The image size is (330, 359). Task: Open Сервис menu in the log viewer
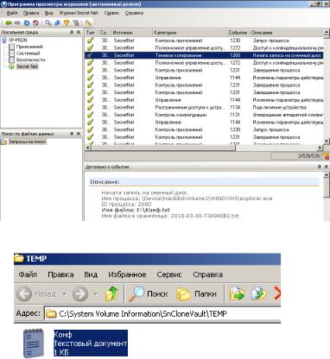pyautogui.click(x=111, y=13)
